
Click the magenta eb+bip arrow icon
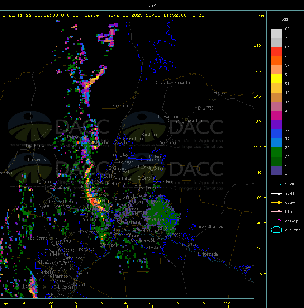pyautogui.click(x=276, y=221)
